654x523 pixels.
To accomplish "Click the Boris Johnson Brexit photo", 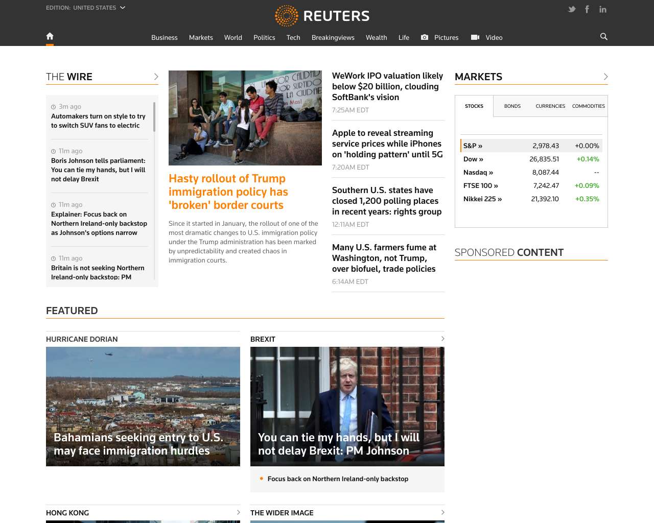I will pos(347,407).
